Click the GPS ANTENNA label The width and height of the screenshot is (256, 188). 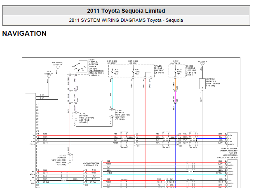[x=49, y=72]
